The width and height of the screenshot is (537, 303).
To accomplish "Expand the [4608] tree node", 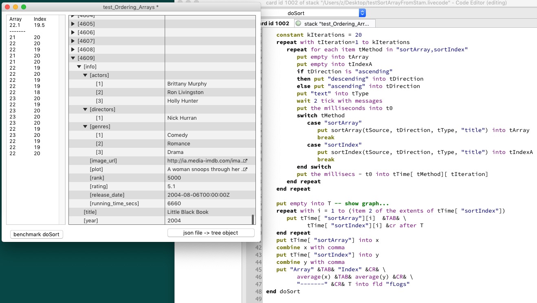I will point(73,49).
